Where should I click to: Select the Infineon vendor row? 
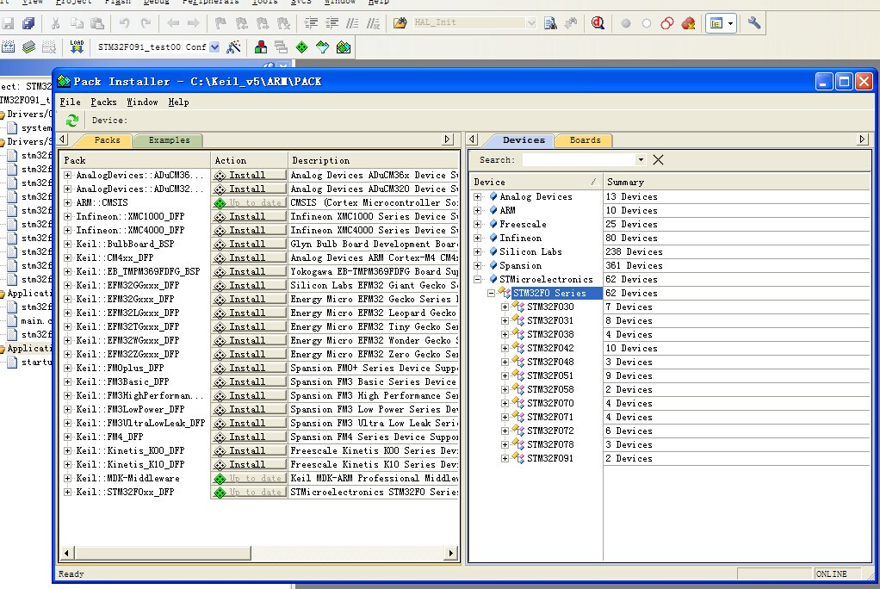(520, 238)
